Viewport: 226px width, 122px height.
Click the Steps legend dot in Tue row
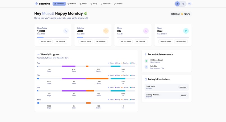point(109,63)
